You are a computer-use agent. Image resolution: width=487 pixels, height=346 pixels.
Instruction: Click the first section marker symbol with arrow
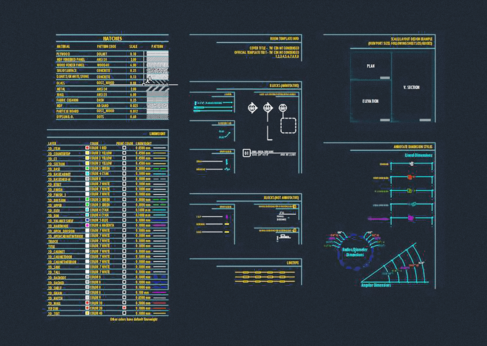[253, 108]
